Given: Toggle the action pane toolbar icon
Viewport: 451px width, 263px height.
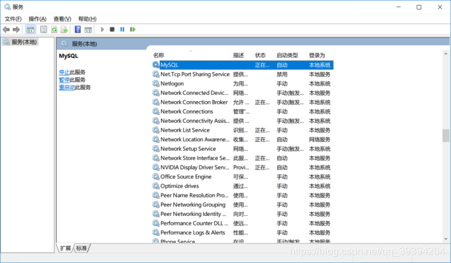Looking at the screenshot, I should click(x=89, y=29).
